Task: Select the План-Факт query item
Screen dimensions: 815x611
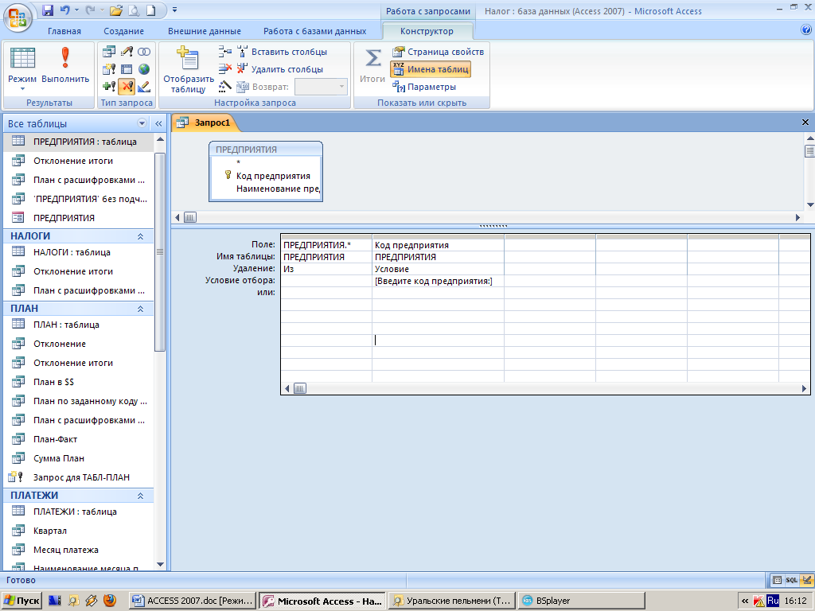Action: (79, 439)
